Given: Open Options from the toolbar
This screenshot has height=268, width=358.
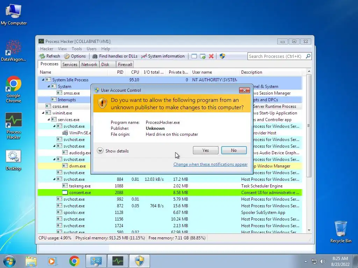Looking at the screenshot, I should click(x=75, y=56).
